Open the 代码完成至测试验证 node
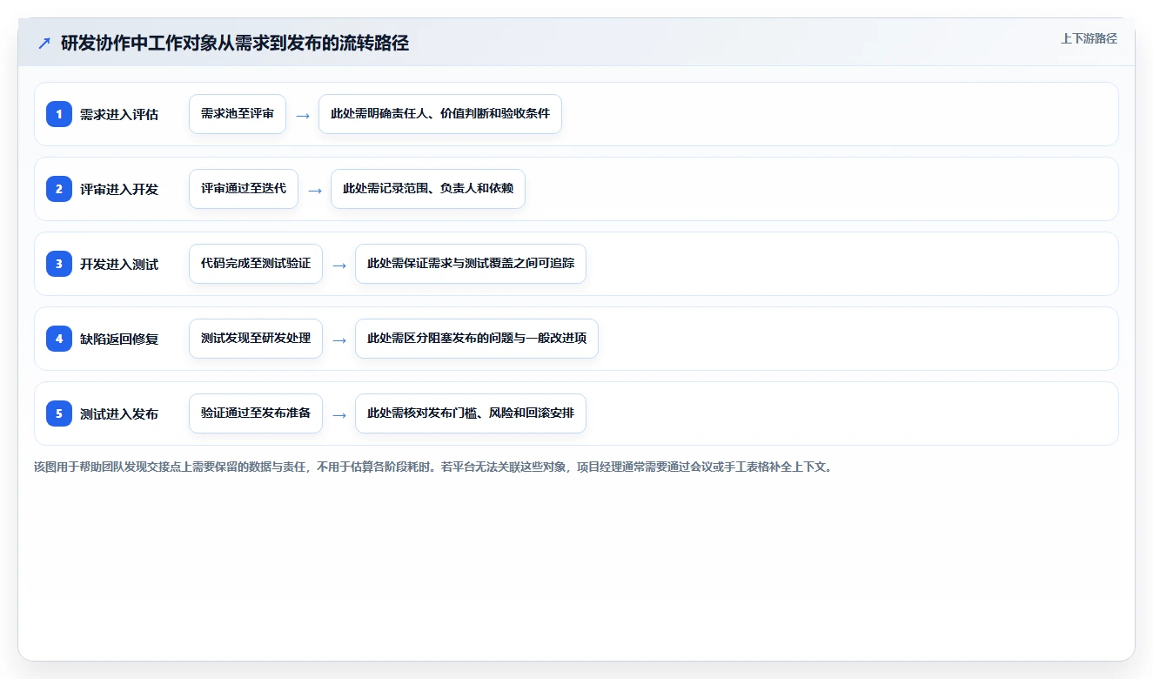The image size is (1153, 679). coord(256,264)
